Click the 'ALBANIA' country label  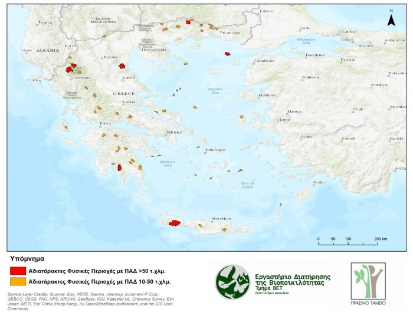48,50
